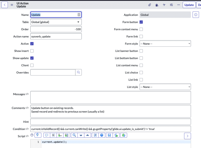Click the Replace All script icon
The height and width of the screenshot is (148, 201).
(x=67, y=135)
